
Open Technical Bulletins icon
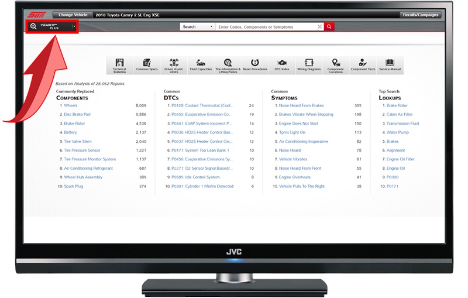[119, 66]
